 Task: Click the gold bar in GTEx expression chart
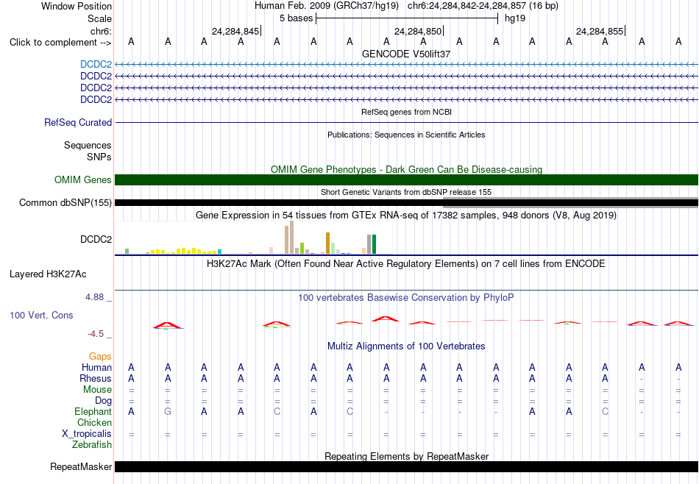(x=327, y=243)
